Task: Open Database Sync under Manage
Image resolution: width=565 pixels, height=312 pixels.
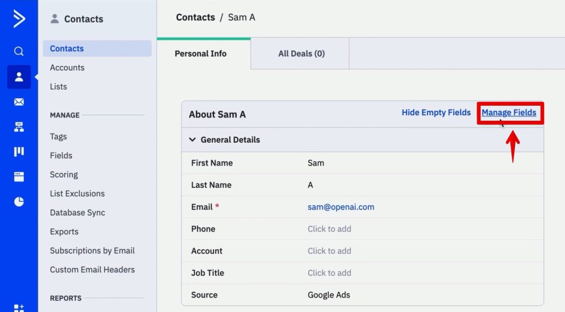Action: (77, 213)
